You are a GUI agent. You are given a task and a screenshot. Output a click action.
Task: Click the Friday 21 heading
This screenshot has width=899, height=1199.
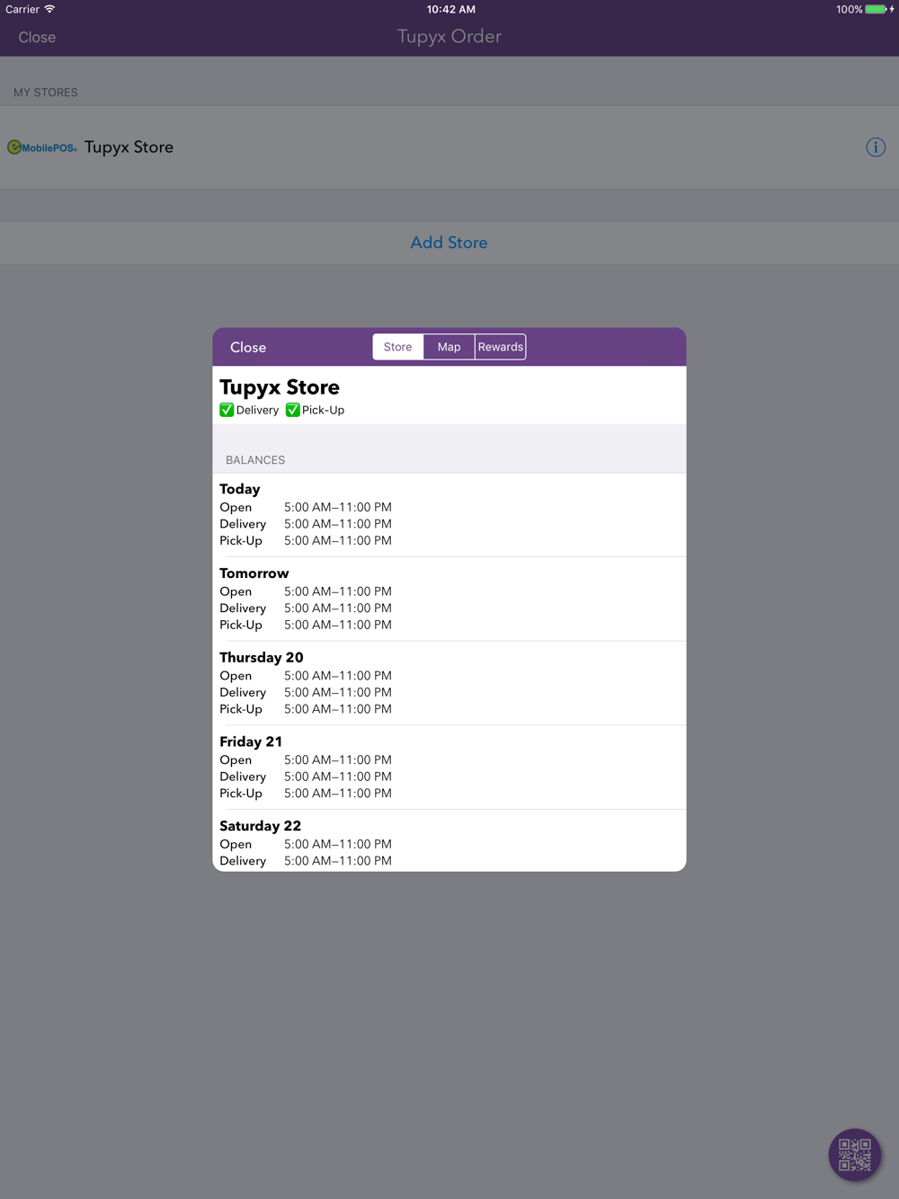pyautogui.click(x=251, y=742)
